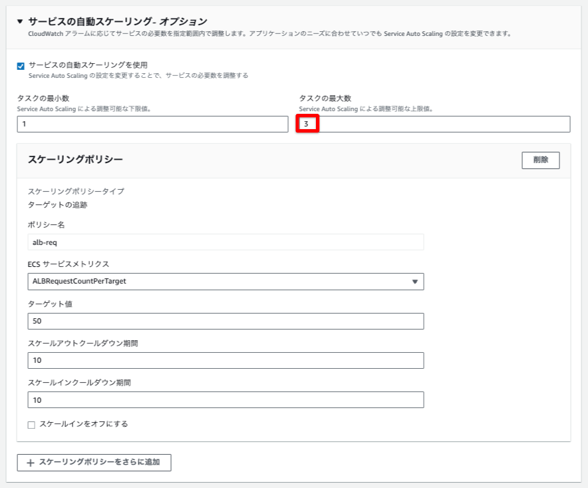Click the タスクの最大数 input field
The height and width of the screenshot is (488, 588).
click(x=434, y=124)
